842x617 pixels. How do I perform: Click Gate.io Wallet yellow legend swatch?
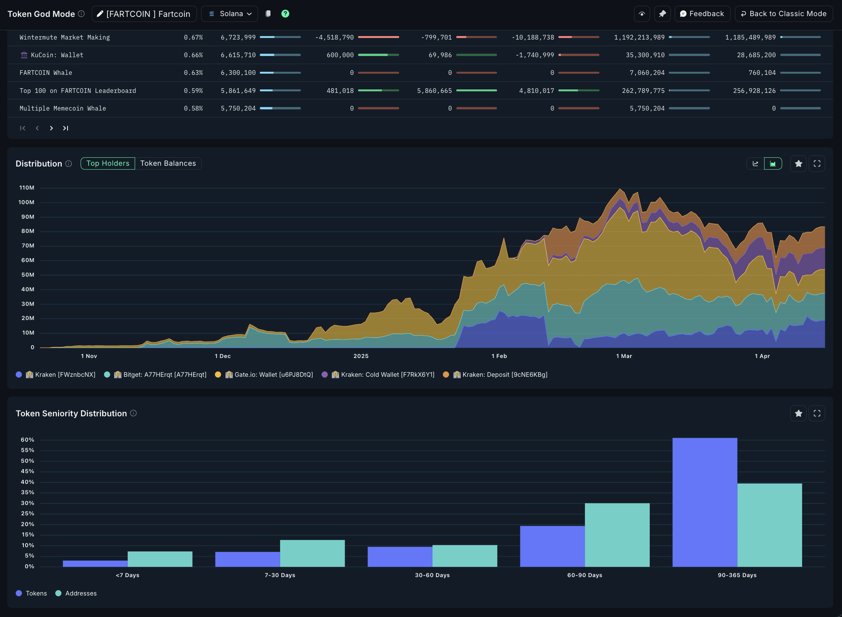click(x=218, y=375)
